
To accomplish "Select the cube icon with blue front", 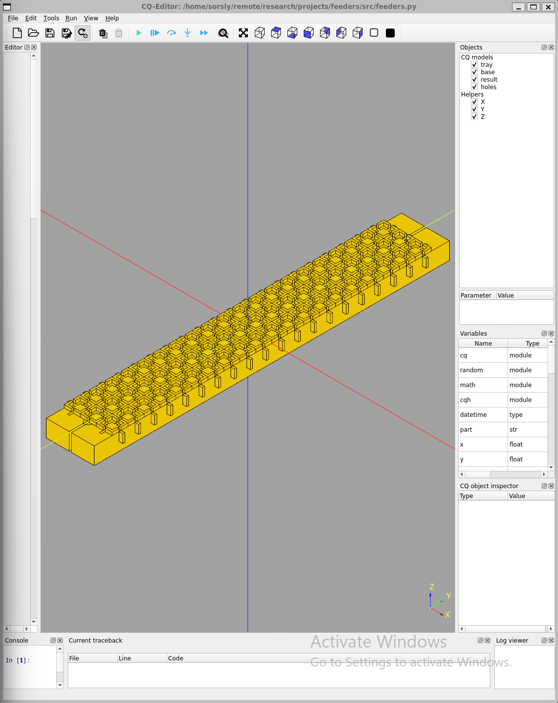I will click(309, 33).
